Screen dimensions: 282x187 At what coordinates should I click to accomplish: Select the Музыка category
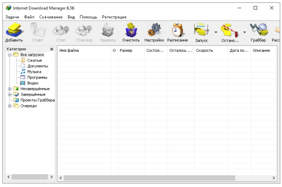[34, 72]
